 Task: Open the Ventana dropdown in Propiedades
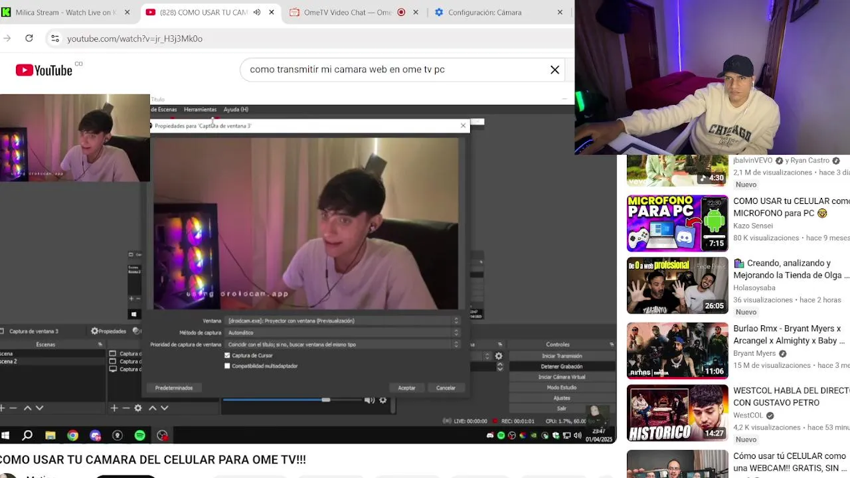point(343,321)
